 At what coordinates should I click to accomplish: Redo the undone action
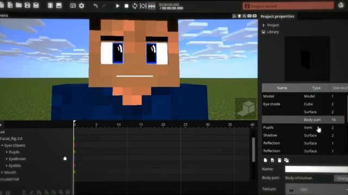104,6
